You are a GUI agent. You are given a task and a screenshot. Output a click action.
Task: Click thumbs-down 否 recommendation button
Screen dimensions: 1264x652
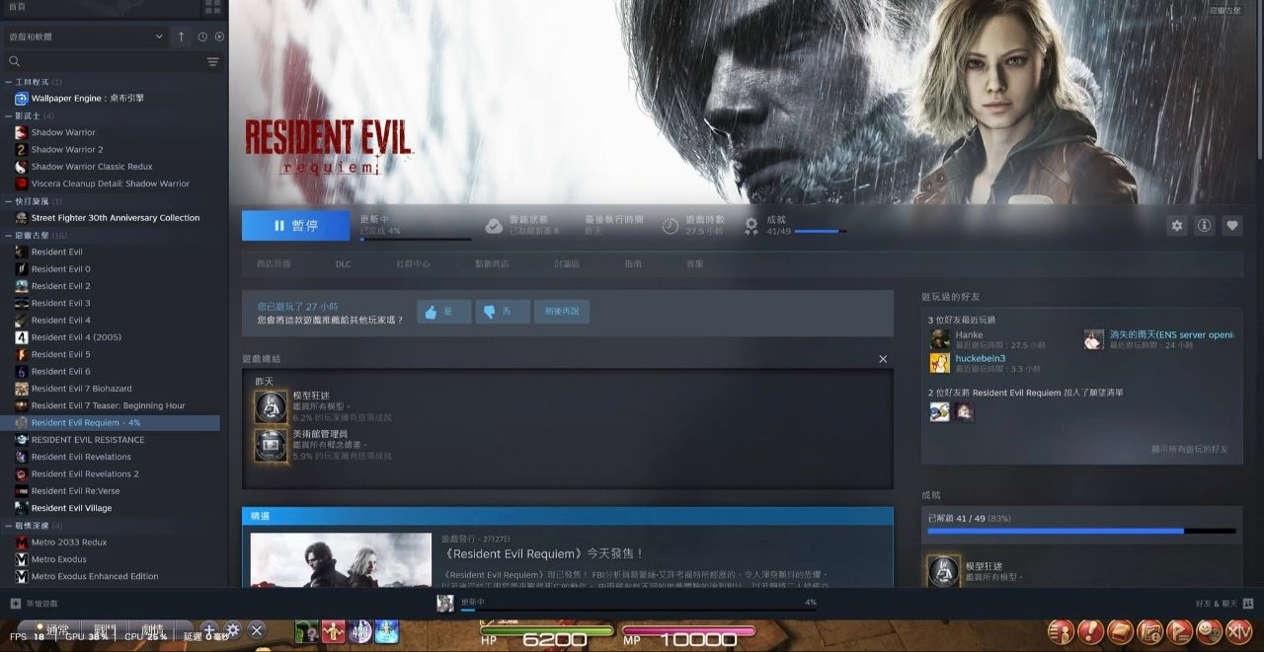click(502, 312)
